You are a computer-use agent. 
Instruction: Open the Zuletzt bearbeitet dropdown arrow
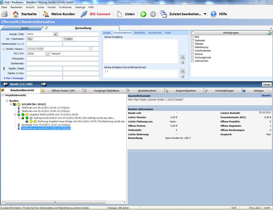click(x=205, y=14)
